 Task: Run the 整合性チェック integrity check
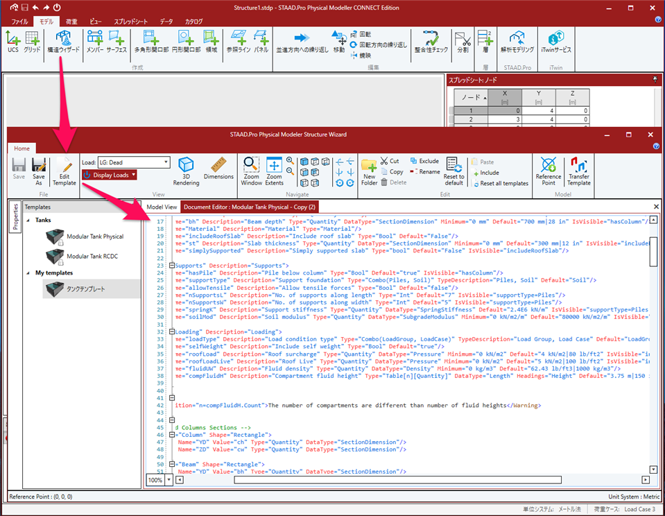pos(431,42)
